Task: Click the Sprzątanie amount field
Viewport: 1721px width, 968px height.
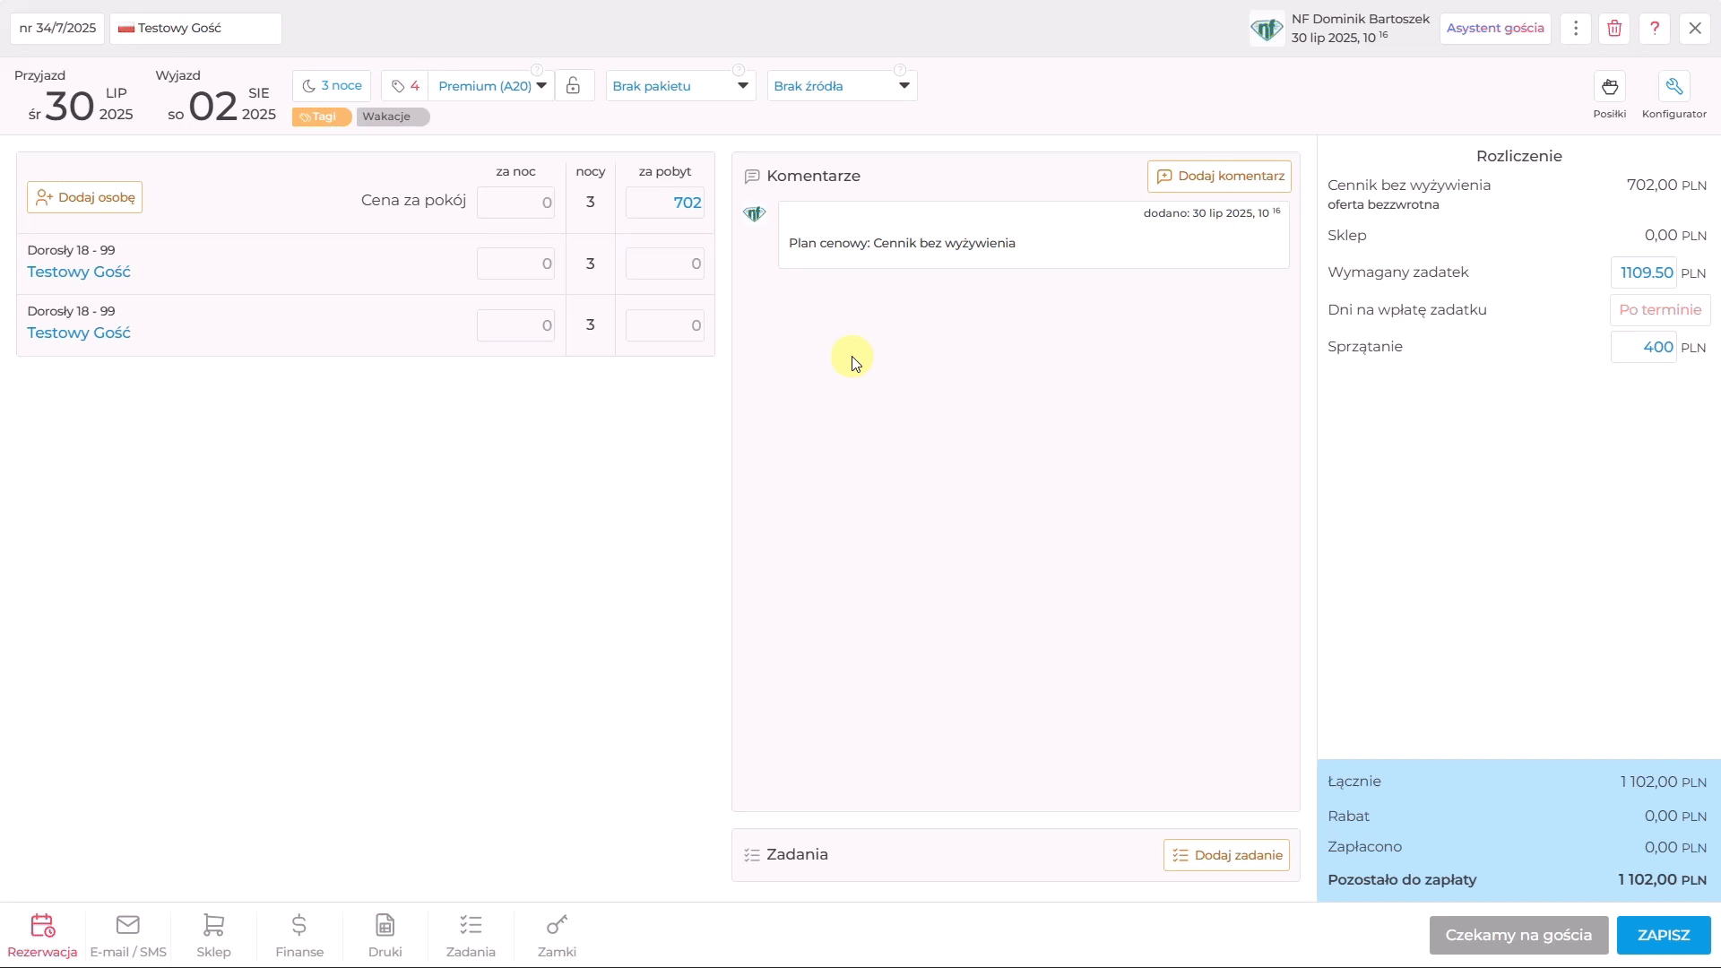Action: (1643, 347)
